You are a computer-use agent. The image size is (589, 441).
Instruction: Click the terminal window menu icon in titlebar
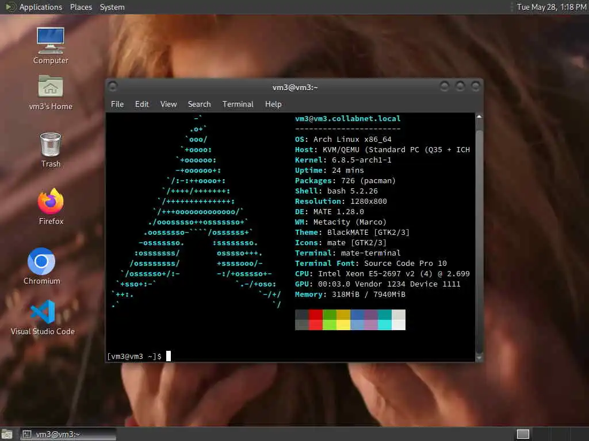click(x=112, y=87)
